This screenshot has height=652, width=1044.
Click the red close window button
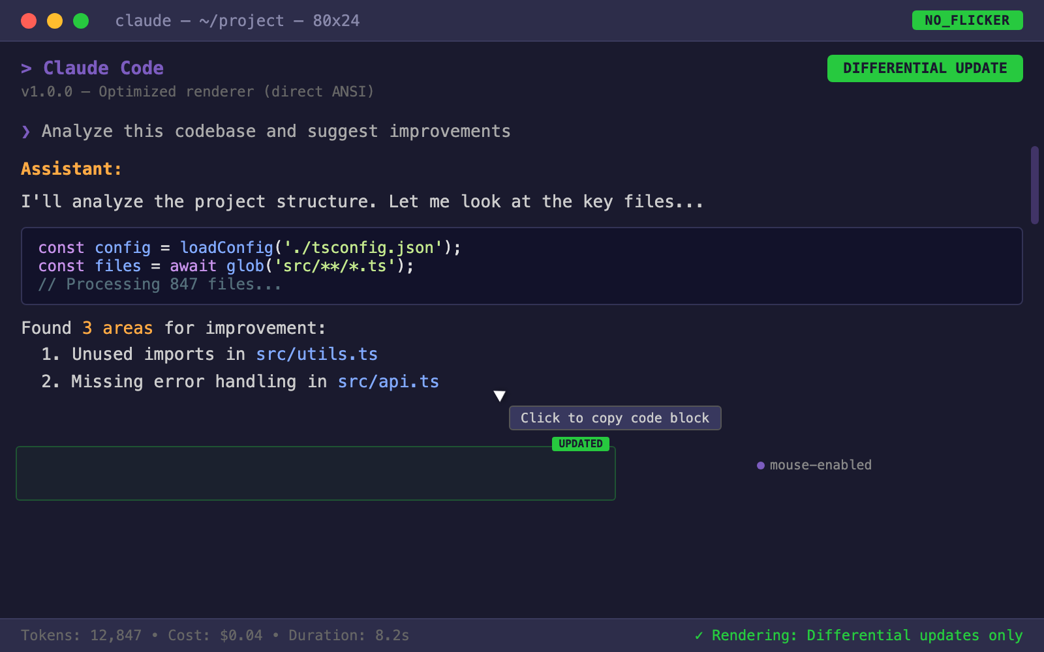point(29,21)
